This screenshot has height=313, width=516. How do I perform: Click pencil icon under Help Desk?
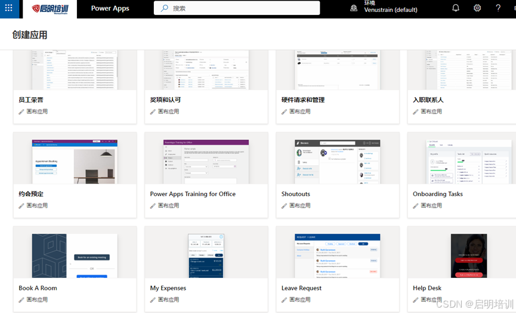(x=416, y=300)
